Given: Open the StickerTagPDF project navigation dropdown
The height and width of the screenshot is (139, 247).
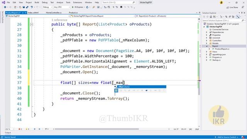Looking at the screenshot, I should click(x=37, y=16).
